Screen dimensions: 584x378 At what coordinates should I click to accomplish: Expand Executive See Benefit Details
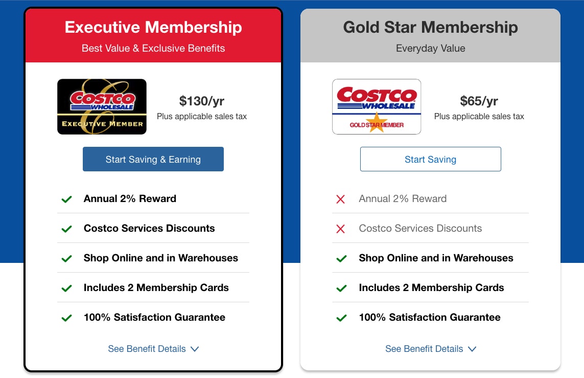(153, 348)
